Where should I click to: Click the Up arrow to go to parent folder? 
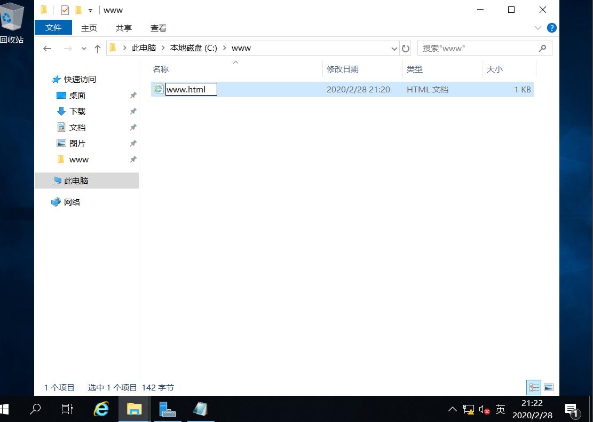click(97, 48)
